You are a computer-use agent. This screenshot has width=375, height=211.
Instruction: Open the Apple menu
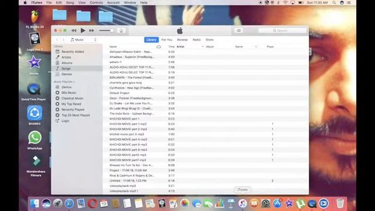[x=25, y=2]
